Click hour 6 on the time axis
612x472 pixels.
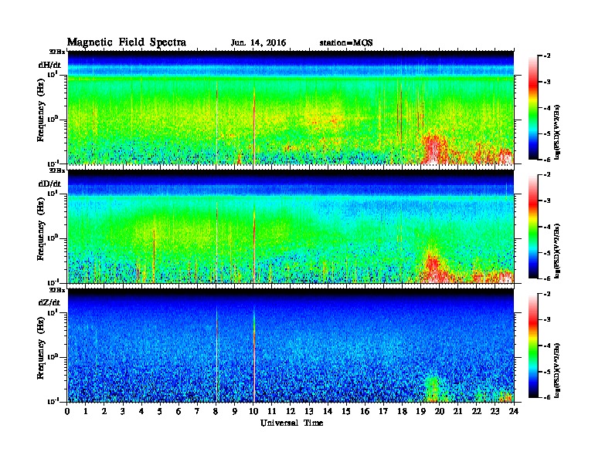(x=178, y=412)
